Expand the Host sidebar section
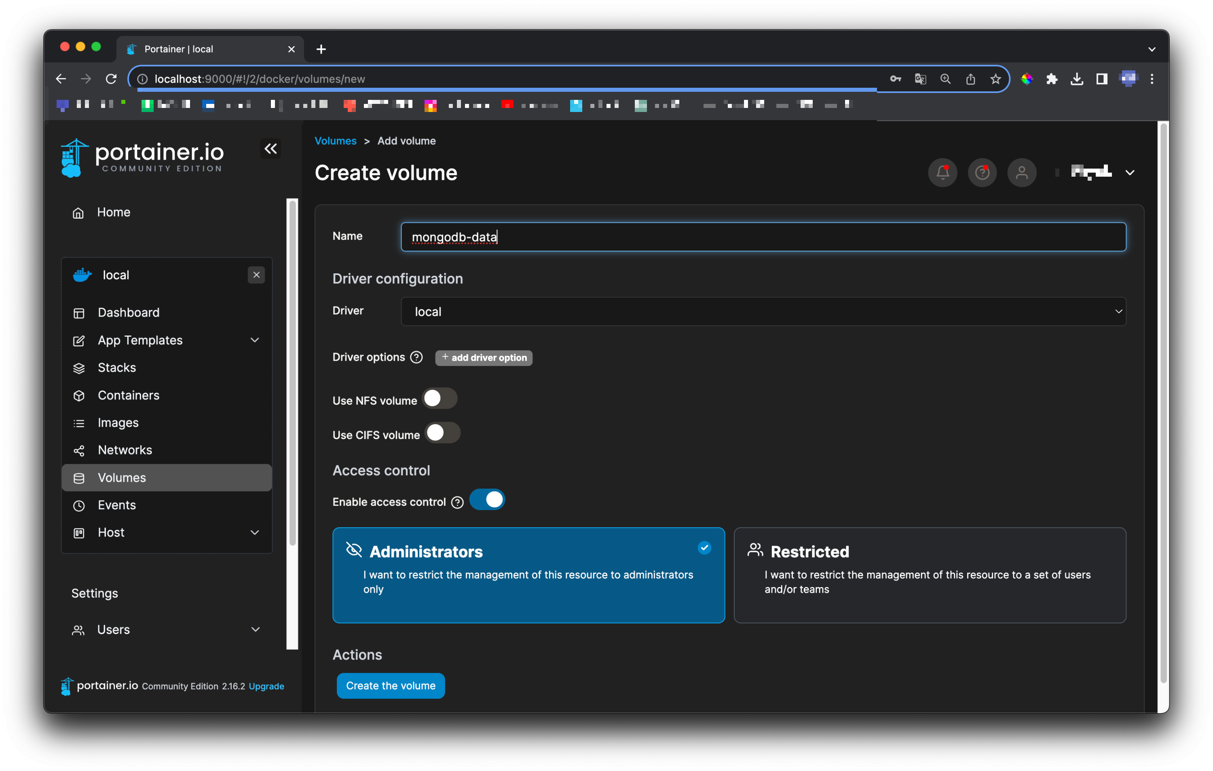 pos(254,533)
